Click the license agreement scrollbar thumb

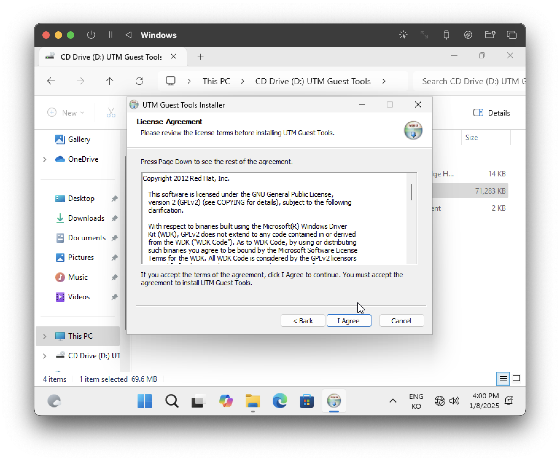click(x=411, y=192)
